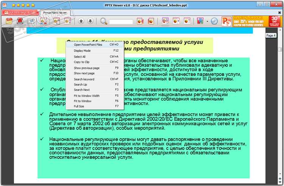The width and height of the screenshot is (284, 186).
Task: Click the globe icon in the toolbar
Action: pos(214,21)
